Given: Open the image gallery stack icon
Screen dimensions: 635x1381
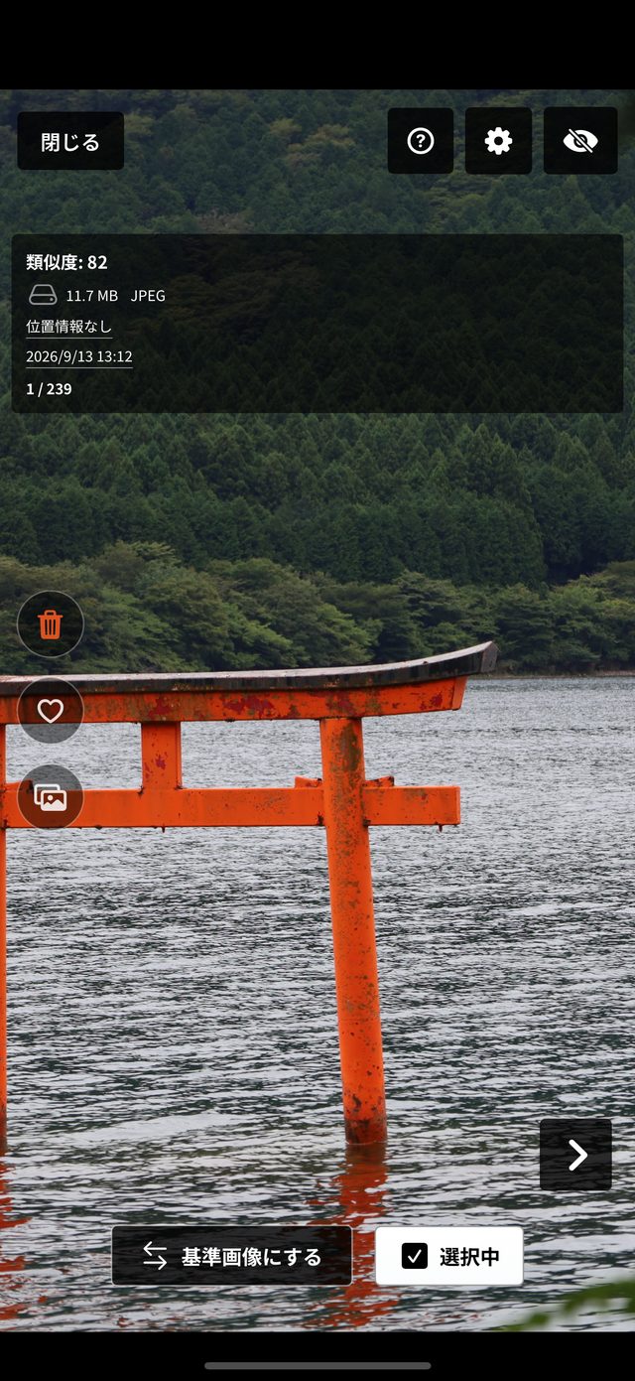Looking at the screenshot, I should point(51,797).
